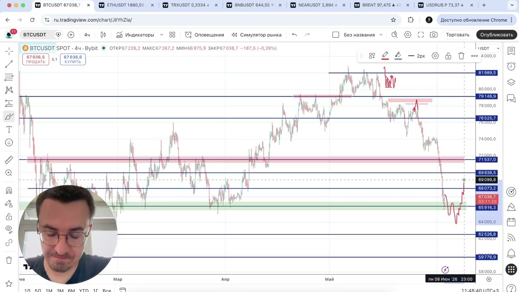This screenshot has height=292, width=519.
Task: Open the object tree layers panel
Action: (511, 82)
